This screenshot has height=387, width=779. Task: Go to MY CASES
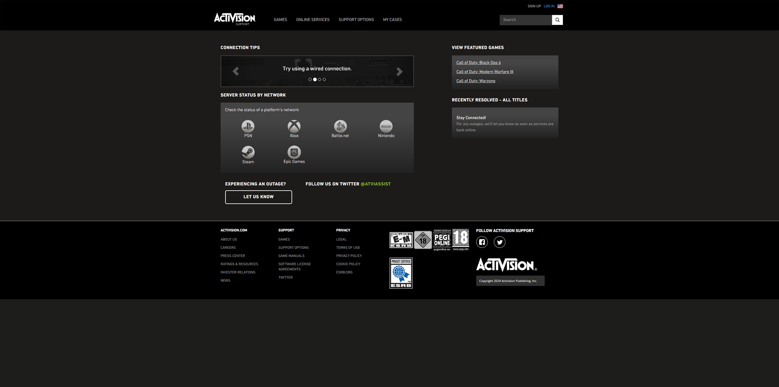pyautogui.click(x=392, y=20)
